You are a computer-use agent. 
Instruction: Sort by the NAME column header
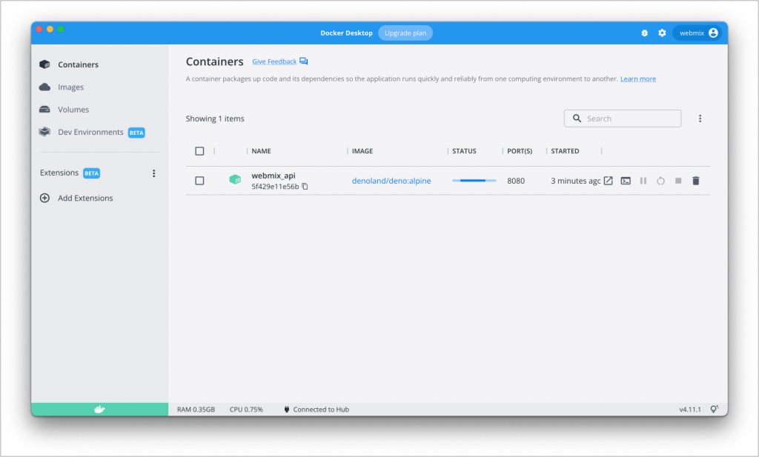pyautogui.click(x=262, y=151)
